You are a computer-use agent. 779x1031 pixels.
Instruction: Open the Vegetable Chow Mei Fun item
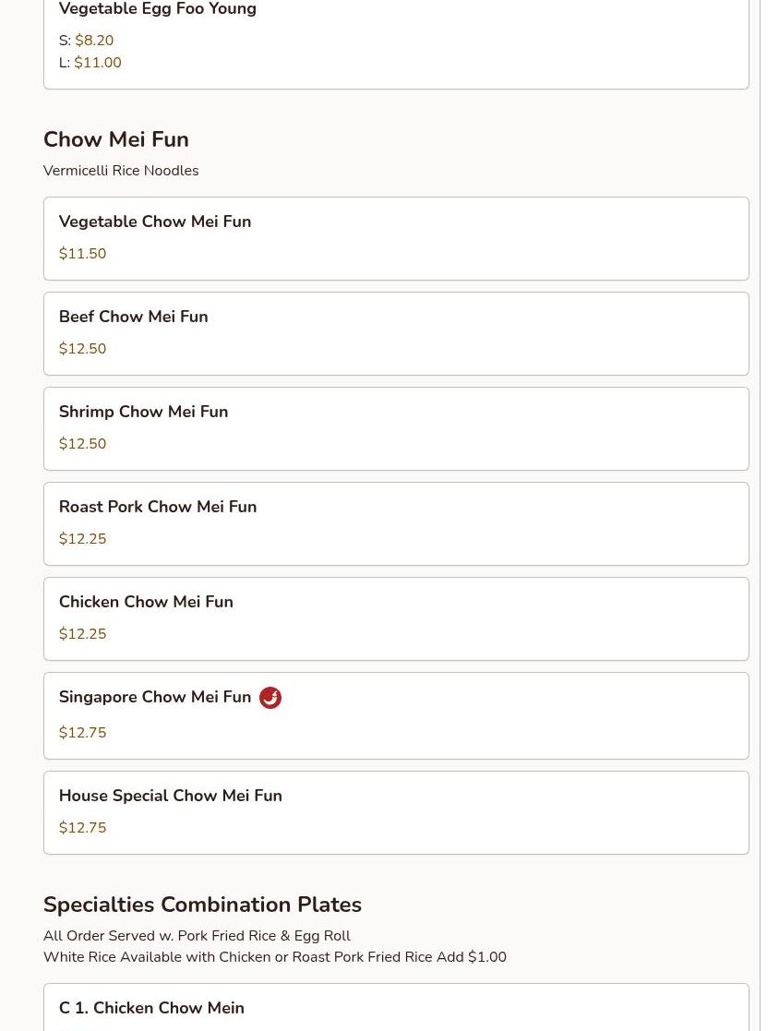pos(395,238)
